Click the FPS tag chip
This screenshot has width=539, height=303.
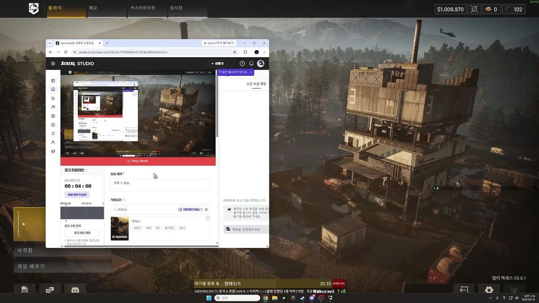(149, 228)
